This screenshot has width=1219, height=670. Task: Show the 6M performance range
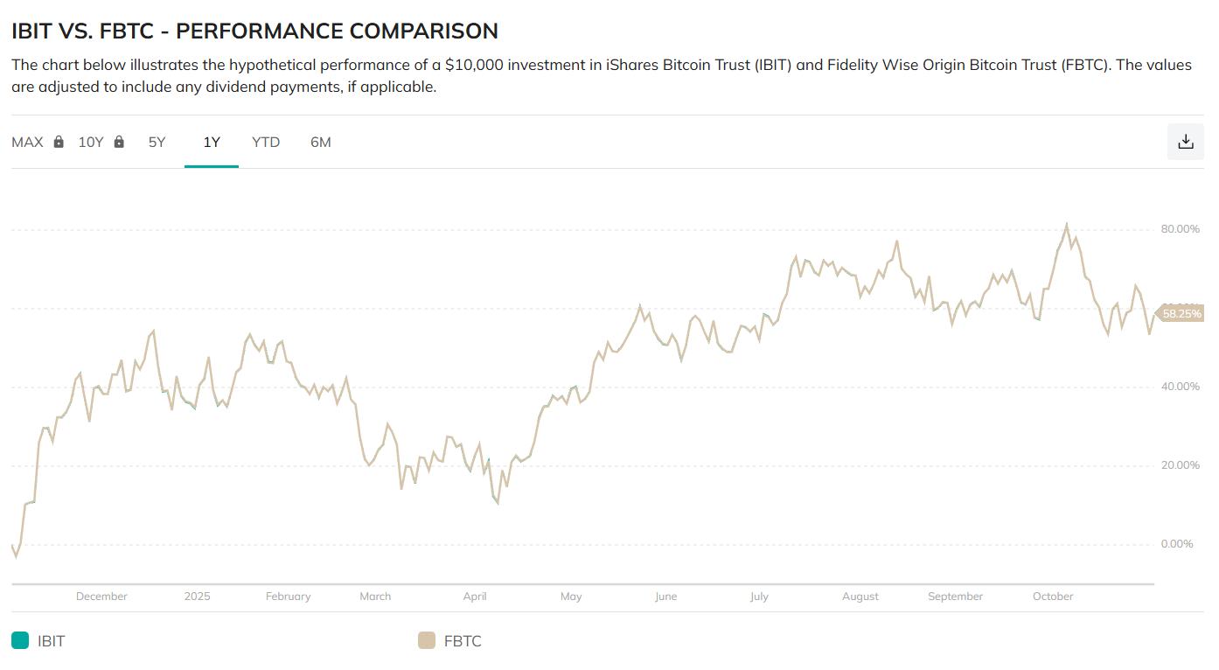(321, 142)
